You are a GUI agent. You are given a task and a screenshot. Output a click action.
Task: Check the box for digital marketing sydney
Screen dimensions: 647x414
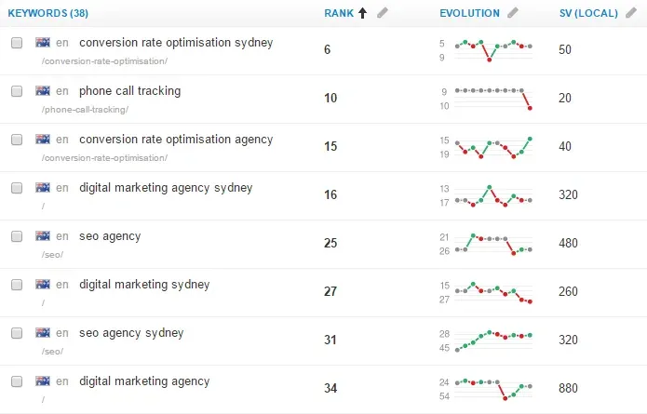pos(17,285)
